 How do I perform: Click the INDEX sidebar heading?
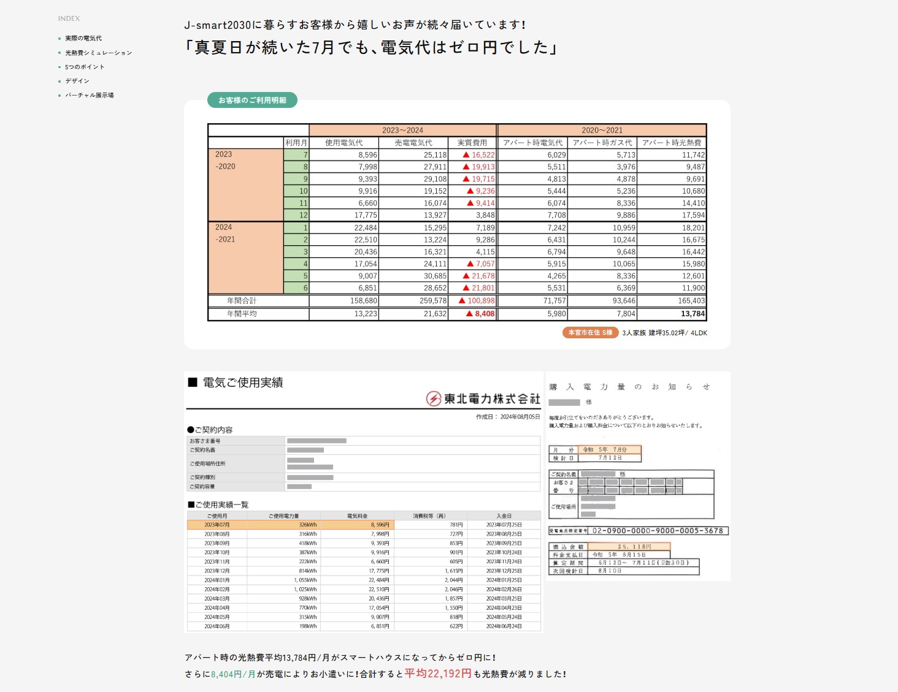click(69, 18)
